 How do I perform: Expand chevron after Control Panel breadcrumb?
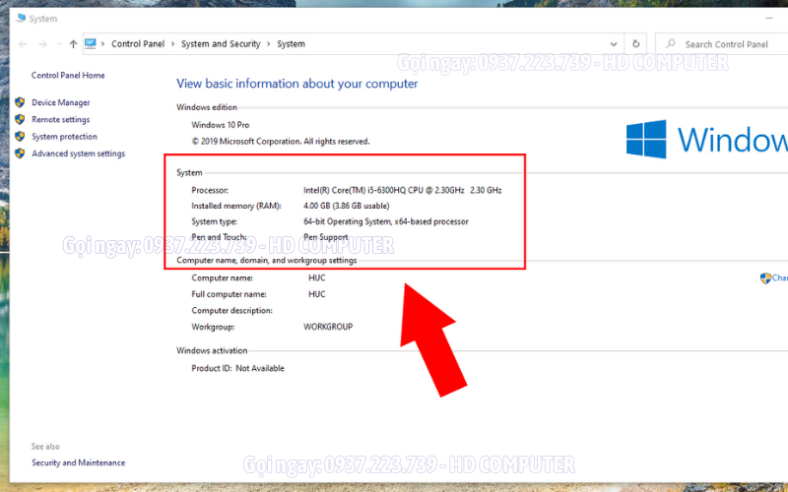click(173, 43)
